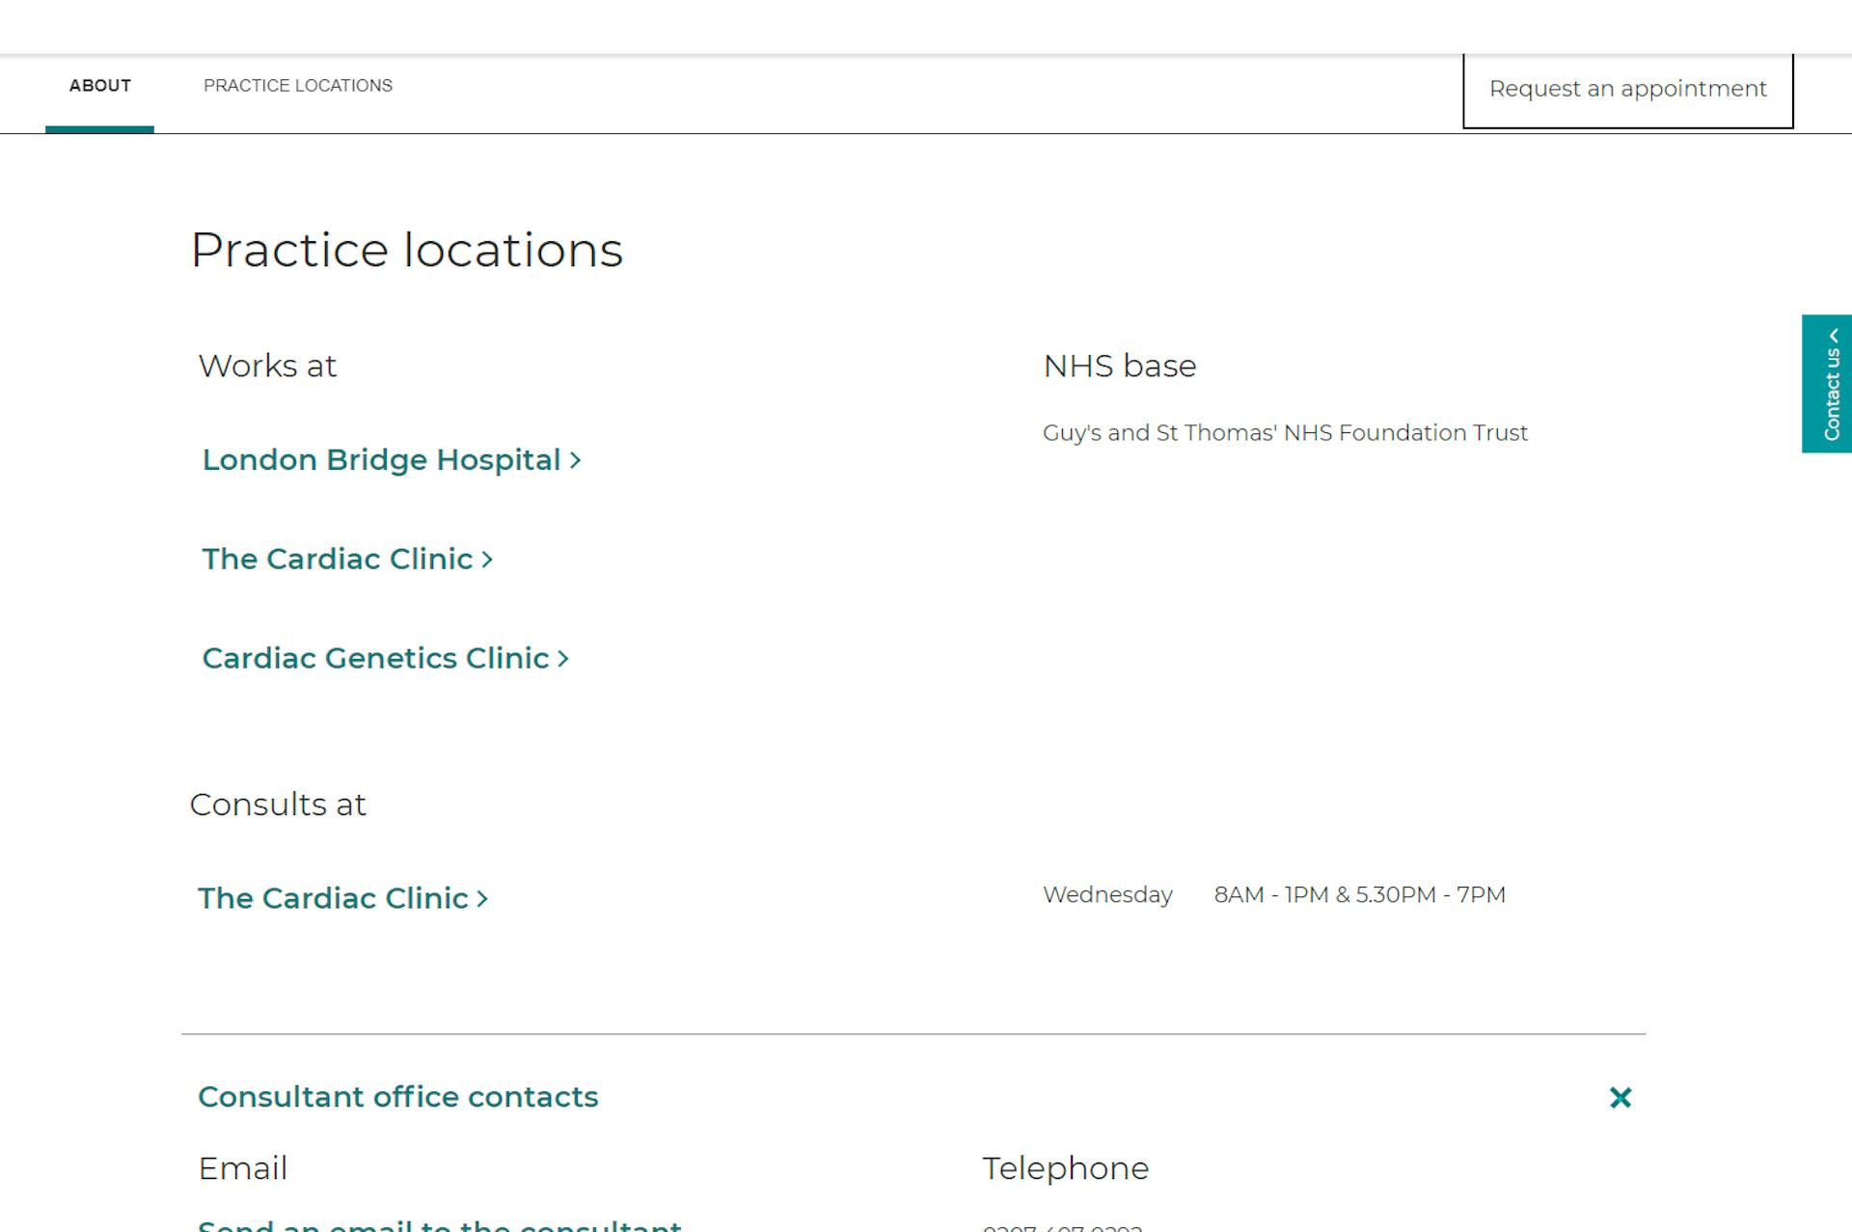Expand the London Bridge Hospital chevron
Viewport: 1852px width, 1232px height.
tap(576, 460)
